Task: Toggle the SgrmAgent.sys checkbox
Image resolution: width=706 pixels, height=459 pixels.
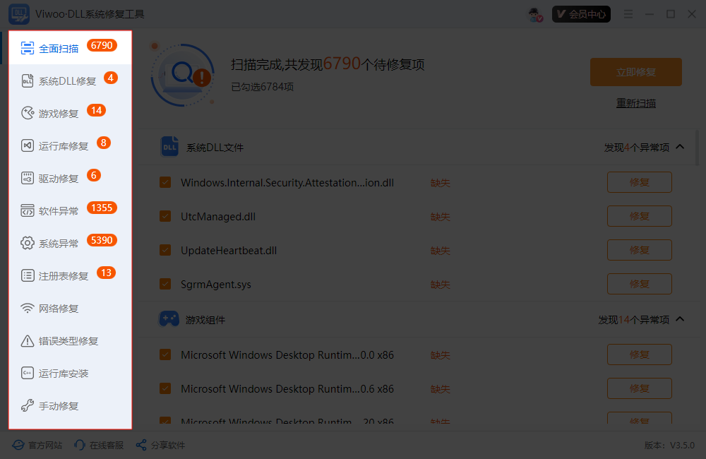Action: click(x=165, y=284)
